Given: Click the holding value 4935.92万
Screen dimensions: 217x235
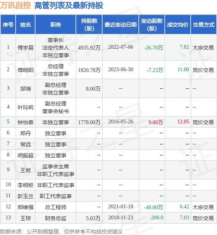Looking at the screenshot, I should 89,48.
